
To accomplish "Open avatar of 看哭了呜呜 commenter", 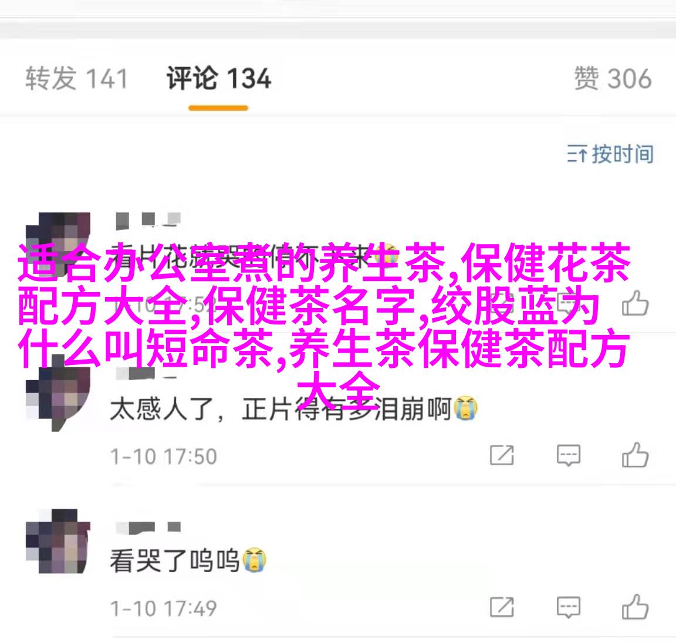I will coord(58,542).
